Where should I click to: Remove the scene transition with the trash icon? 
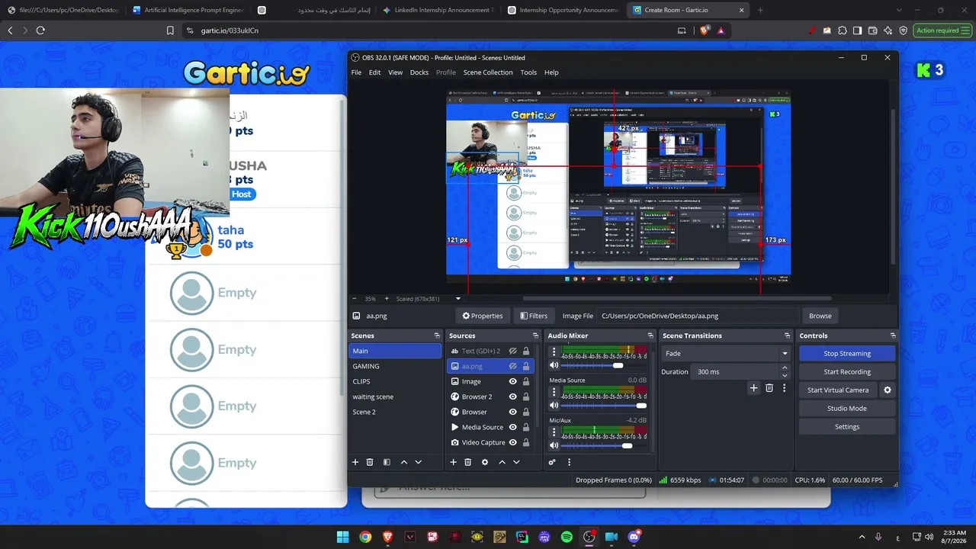[x=769, y=388]
